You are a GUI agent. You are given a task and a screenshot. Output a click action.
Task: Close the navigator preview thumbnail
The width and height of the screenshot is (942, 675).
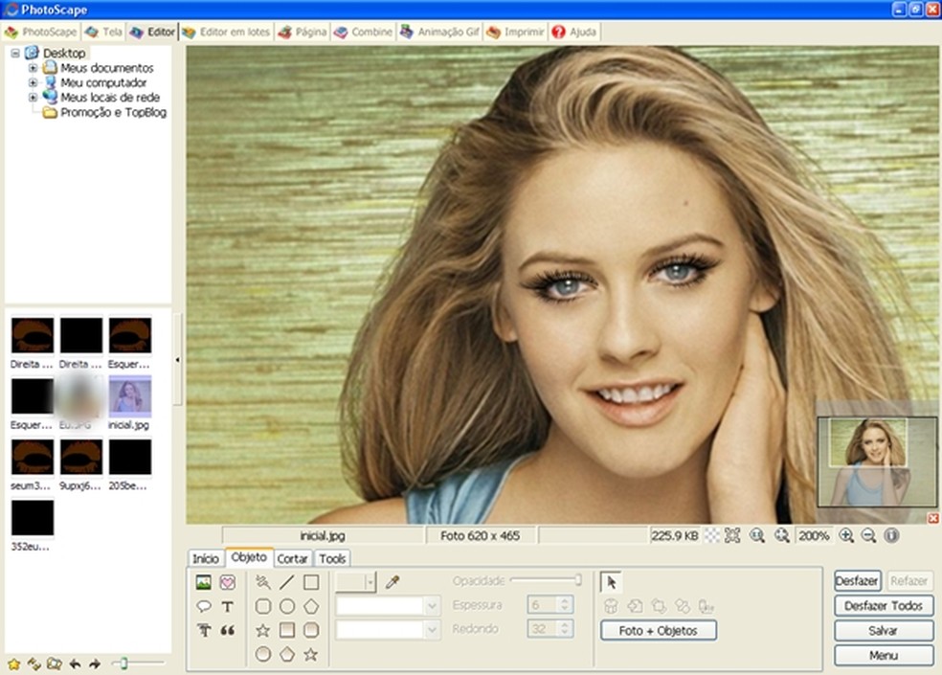click(x=932, y=518)
